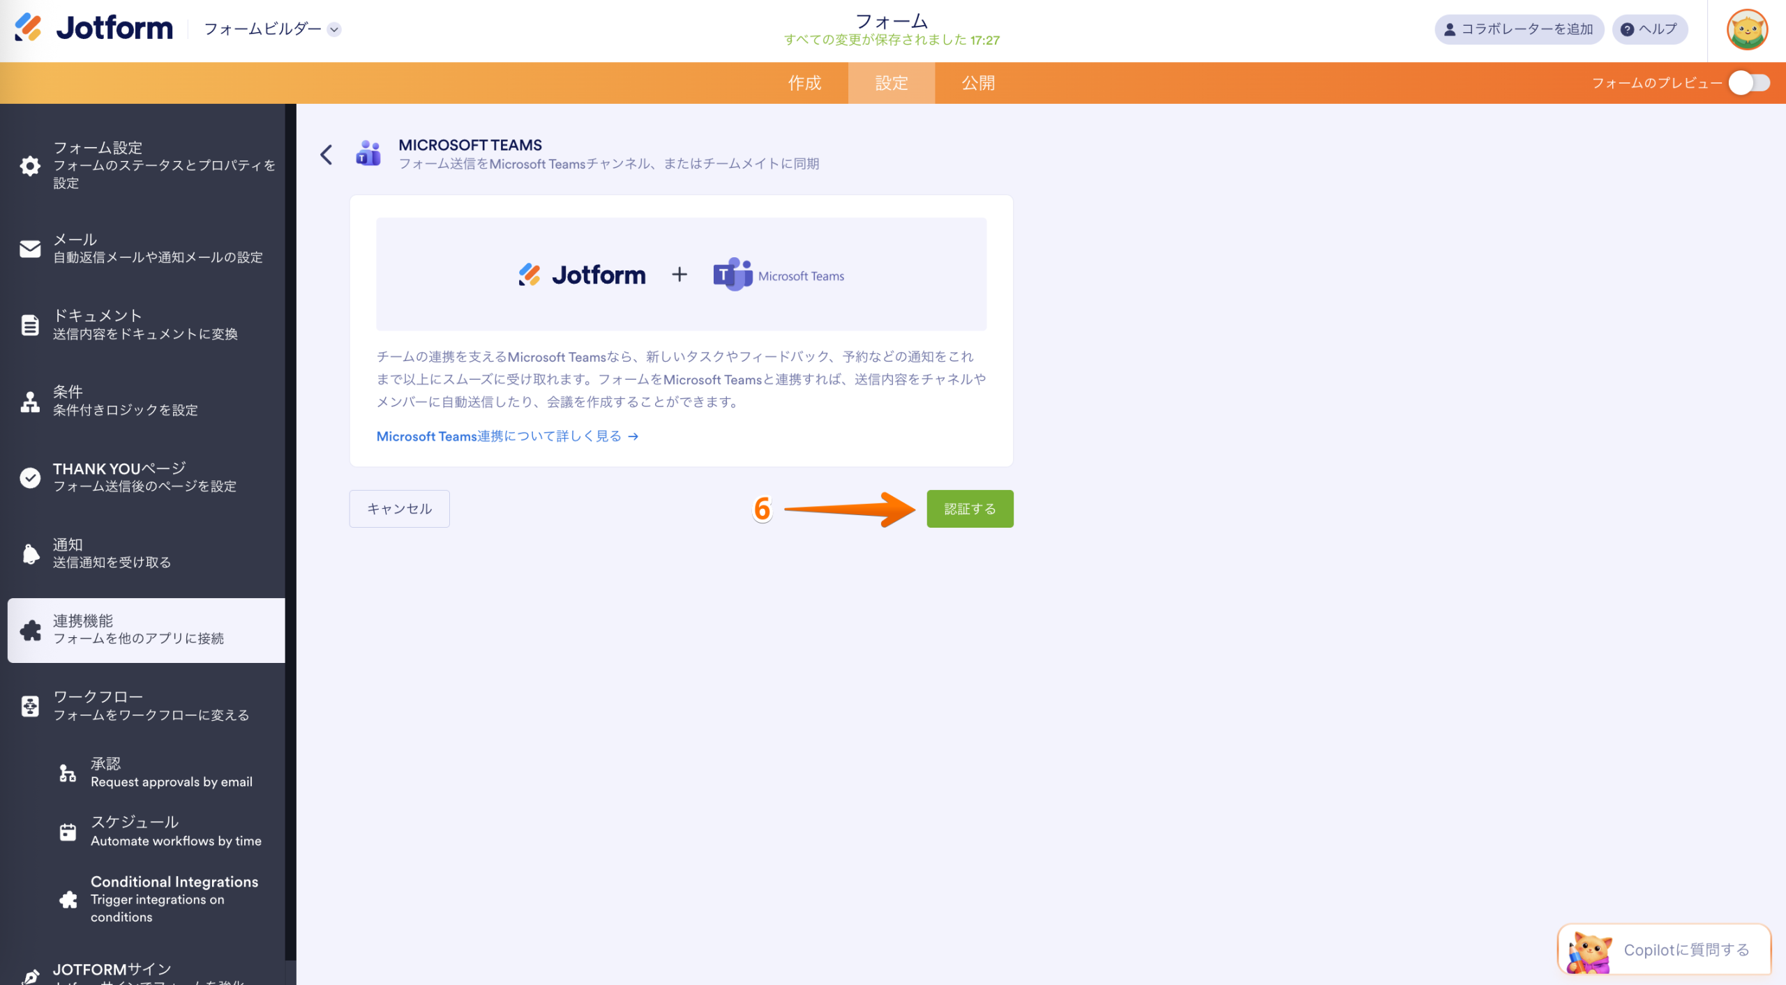Image resolution: width=1786 pixels, height=985 pixels.
Task: Click the question mark icon in ヘルプ
Action: tap(1627, 29)
